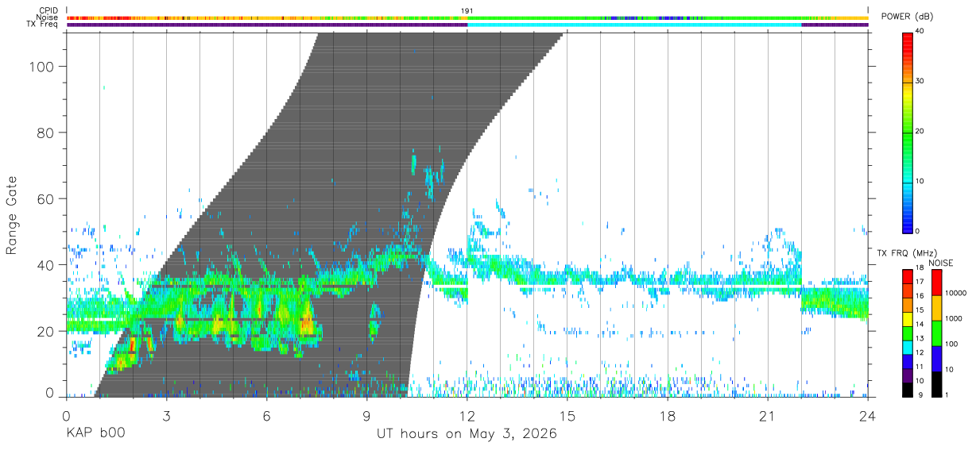Click the UT hours on May 3, 2026 title
The width and height of the screenshot is (976, 450).
point(467,434)
